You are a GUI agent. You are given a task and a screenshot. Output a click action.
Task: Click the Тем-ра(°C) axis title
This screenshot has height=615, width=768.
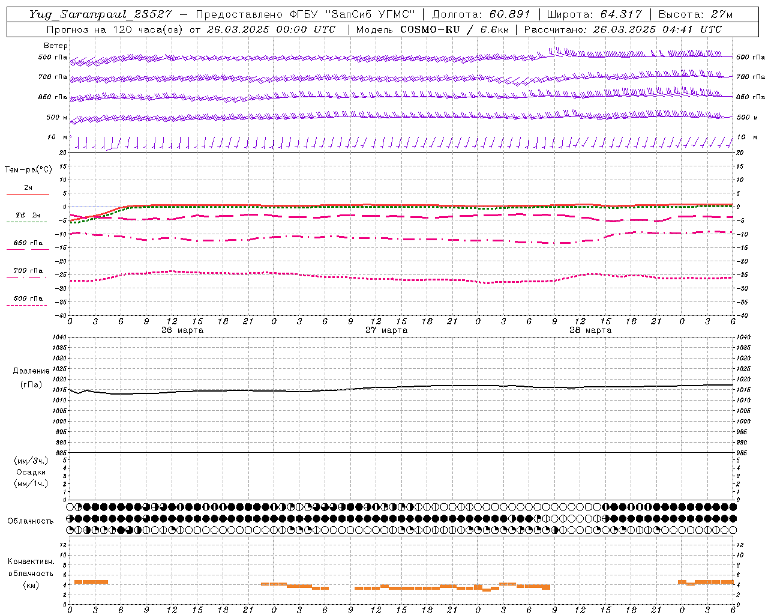point(28,170)
